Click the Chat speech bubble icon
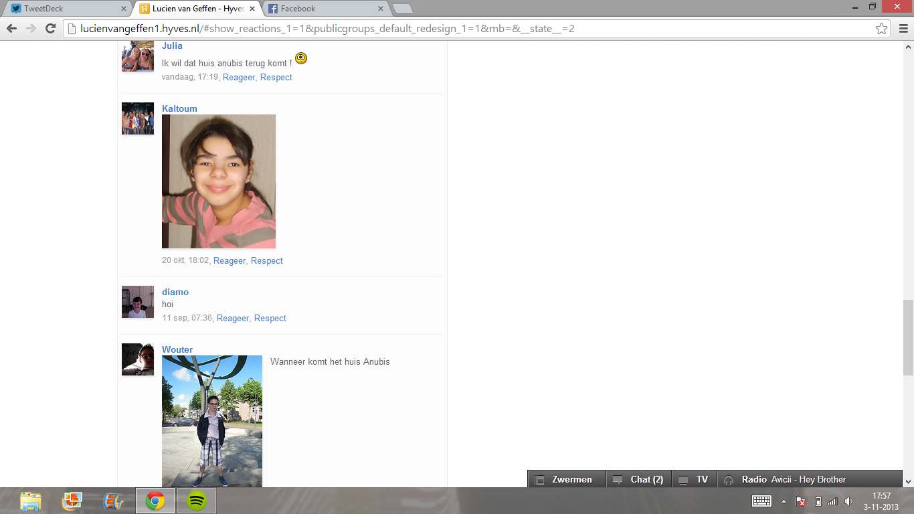The width and height of the screenshot is (914, 514). coord(618,480)
